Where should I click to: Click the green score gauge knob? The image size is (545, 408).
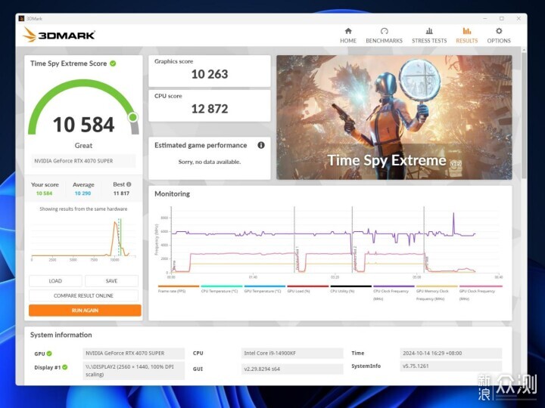132,117
